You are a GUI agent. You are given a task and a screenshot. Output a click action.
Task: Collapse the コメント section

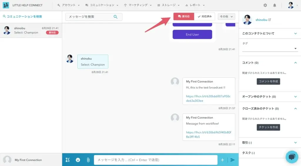(295, 63)
